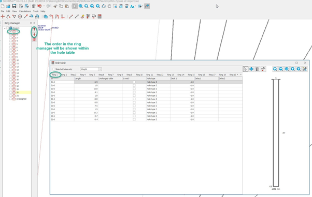Pin the Ring manager panel
Image resolution: width=312 pixels, height=197 pixels.
click(31, 23)
